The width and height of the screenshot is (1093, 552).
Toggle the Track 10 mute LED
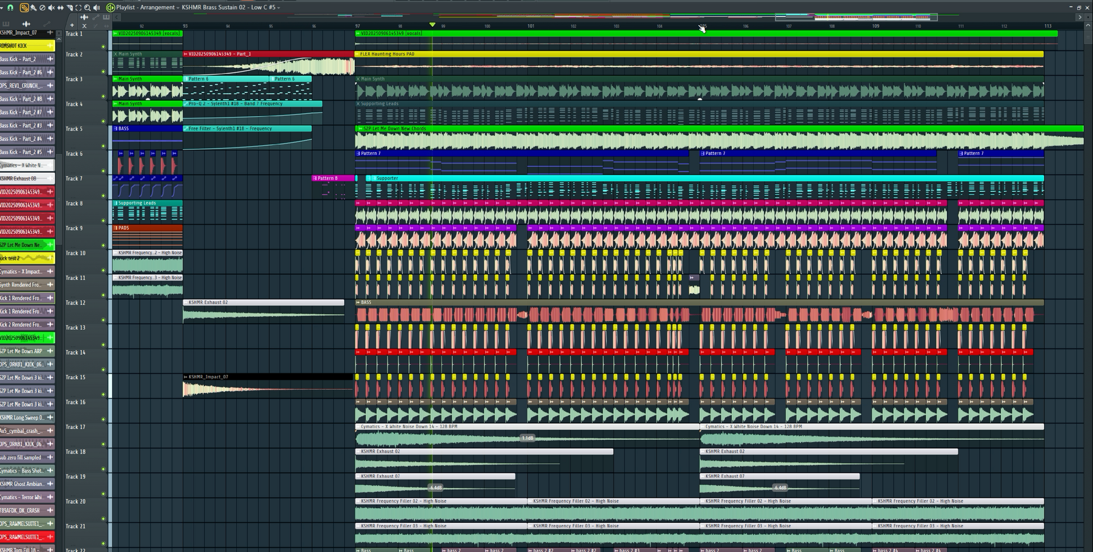click(x=103, y=270)
